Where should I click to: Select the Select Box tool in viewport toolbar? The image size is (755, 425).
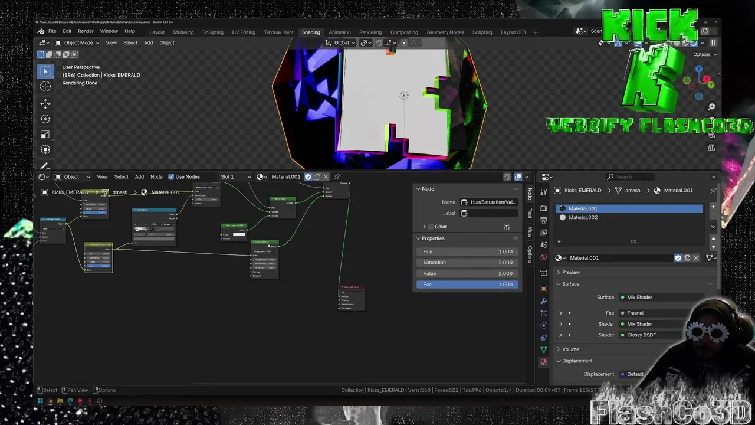(x=45, y=71)
